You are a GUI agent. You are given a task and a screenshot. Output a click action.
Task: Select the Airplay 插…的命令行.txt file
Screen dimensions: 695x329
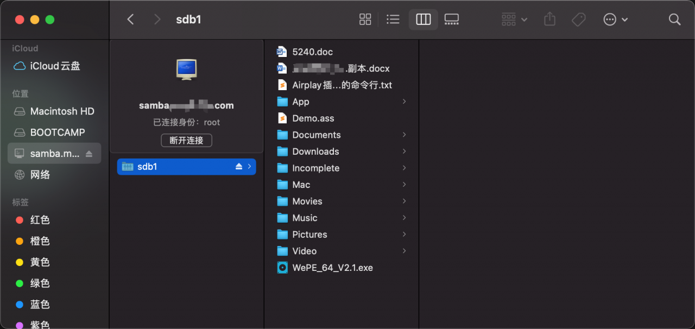tap(342, 85)
